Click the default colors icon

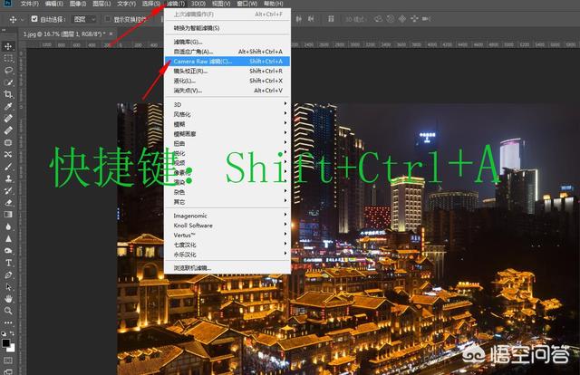[x=4, y=333]
